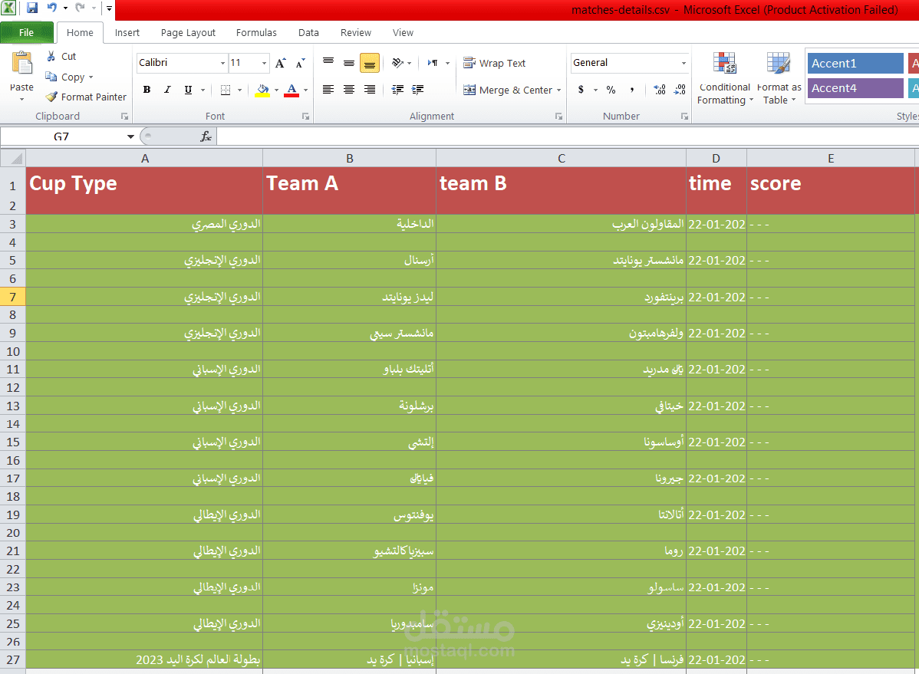
Task: Click Decrease Indent icon
Action: tap(397, 90)
